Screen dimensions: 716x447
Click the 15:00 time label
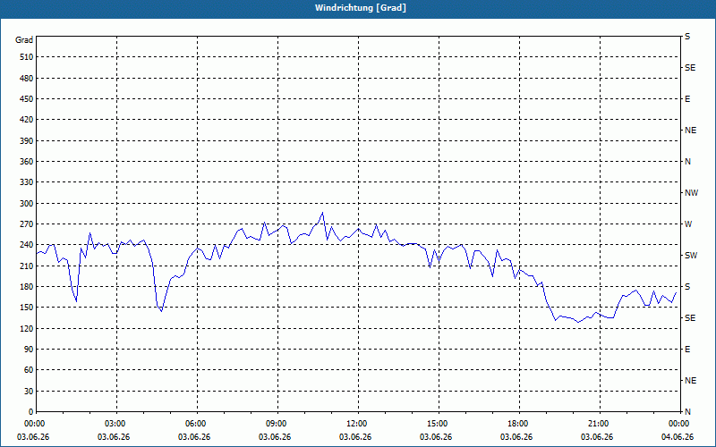pyautogui.click(x=439, y=424)
